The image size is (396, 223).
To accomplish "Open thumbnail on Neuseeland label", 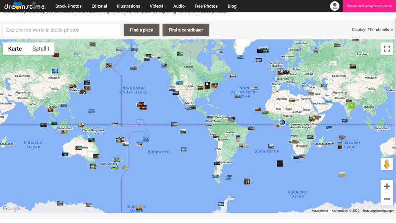I will (114, 167).
